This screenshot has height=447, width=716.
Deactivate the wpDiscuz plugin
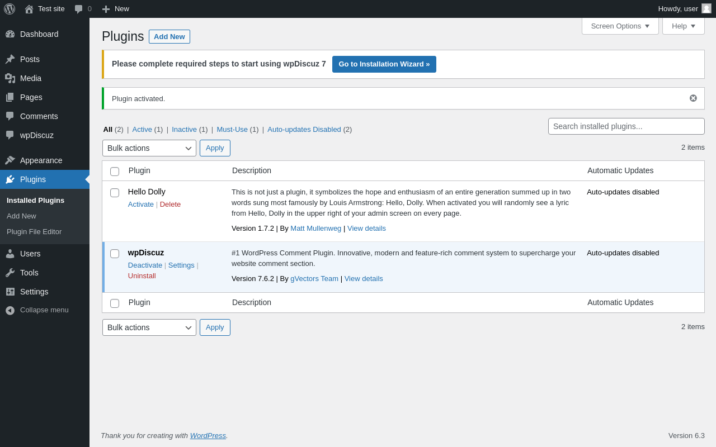pos(145,265)
